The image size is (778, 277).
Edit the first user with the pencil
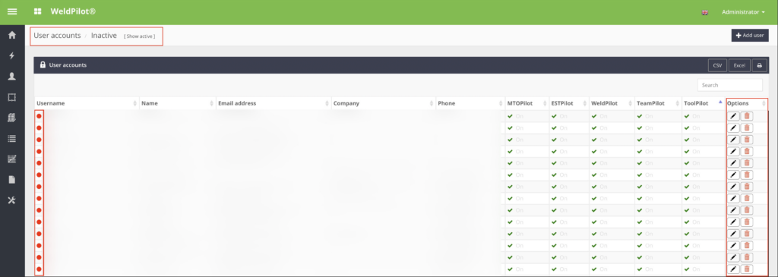(733, 116)
